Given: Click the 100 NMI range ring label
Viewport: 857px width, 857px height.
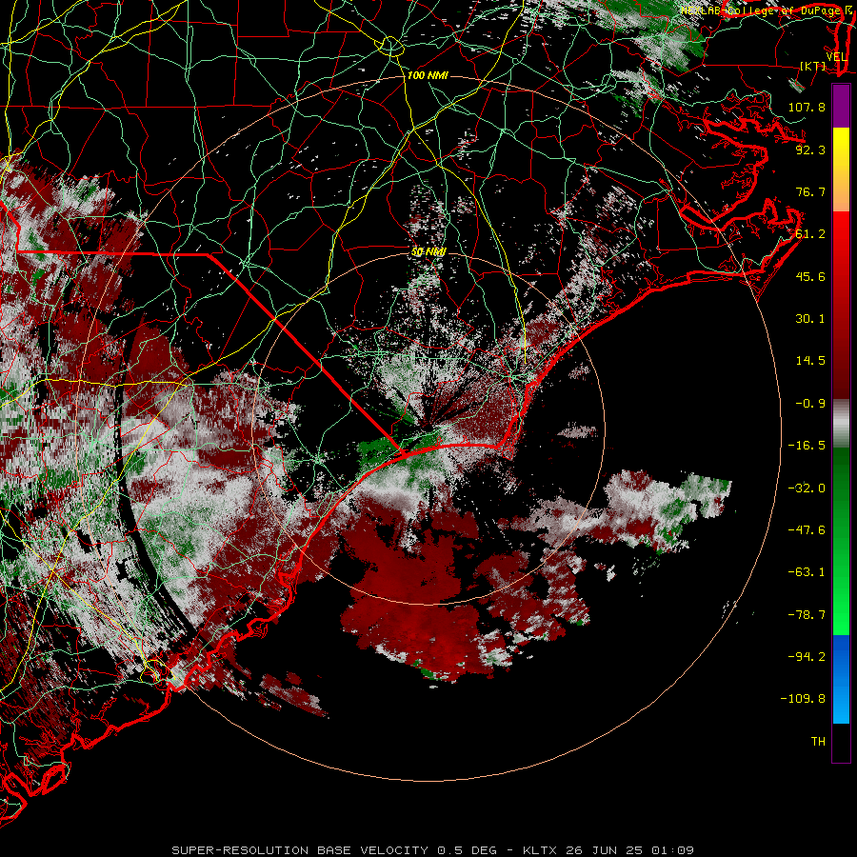Looking at the screenshot, I should click(428, 75).
